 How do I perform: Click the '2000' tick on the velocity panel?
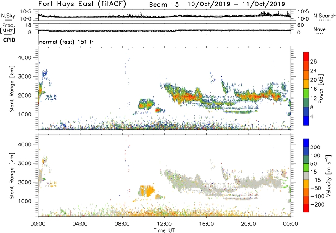25,182
